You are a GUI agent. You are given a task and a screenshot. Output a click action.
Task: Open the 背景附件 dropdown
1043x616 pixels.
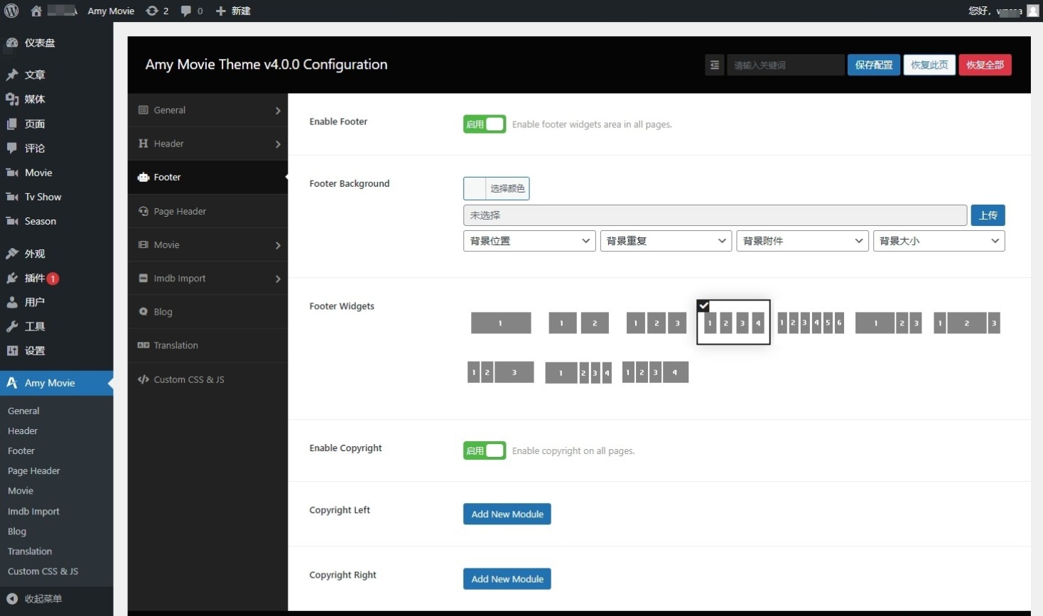coord(803,241)
